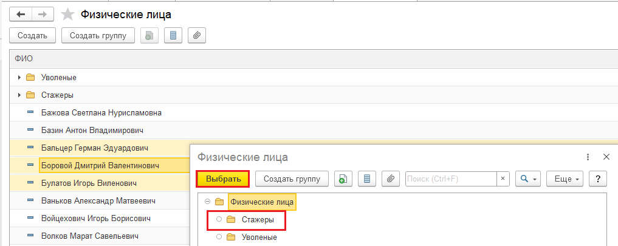The width and height of the screenshot is (618, 246).
Task: Click the list icon in the dialog toolbar
Action: (367, 179)
